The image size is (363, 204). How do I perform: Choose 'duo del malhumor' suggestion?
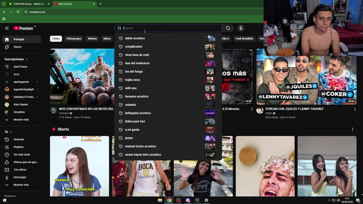168,63
